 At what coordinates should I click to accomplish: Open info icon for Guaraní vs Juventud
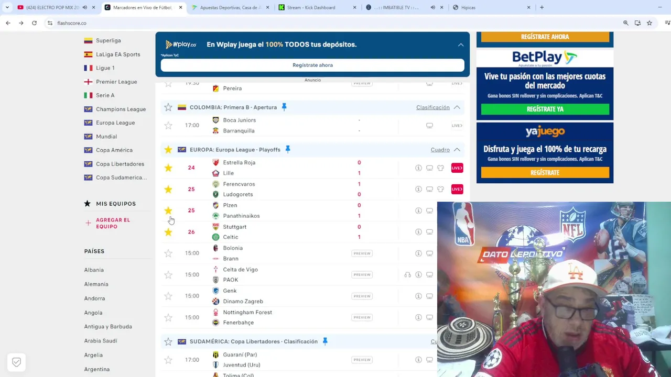(x=418, y=360)
